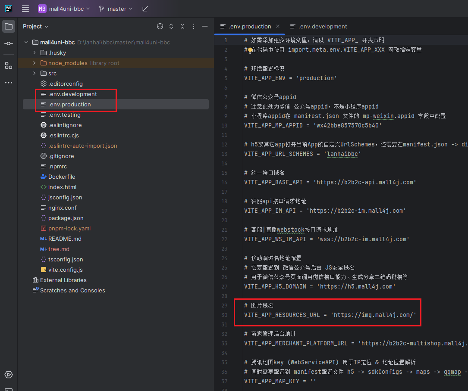Expand the node_modules folder
468x391 pixels.
click(x=35, y=63)
